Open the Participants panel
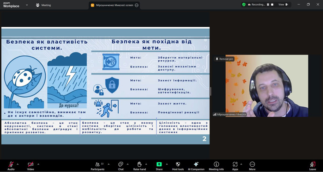323x172 pixels. (97, 164)
